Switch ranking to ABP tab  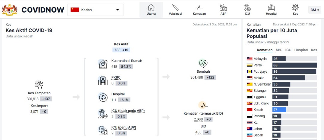click(279, 50)
